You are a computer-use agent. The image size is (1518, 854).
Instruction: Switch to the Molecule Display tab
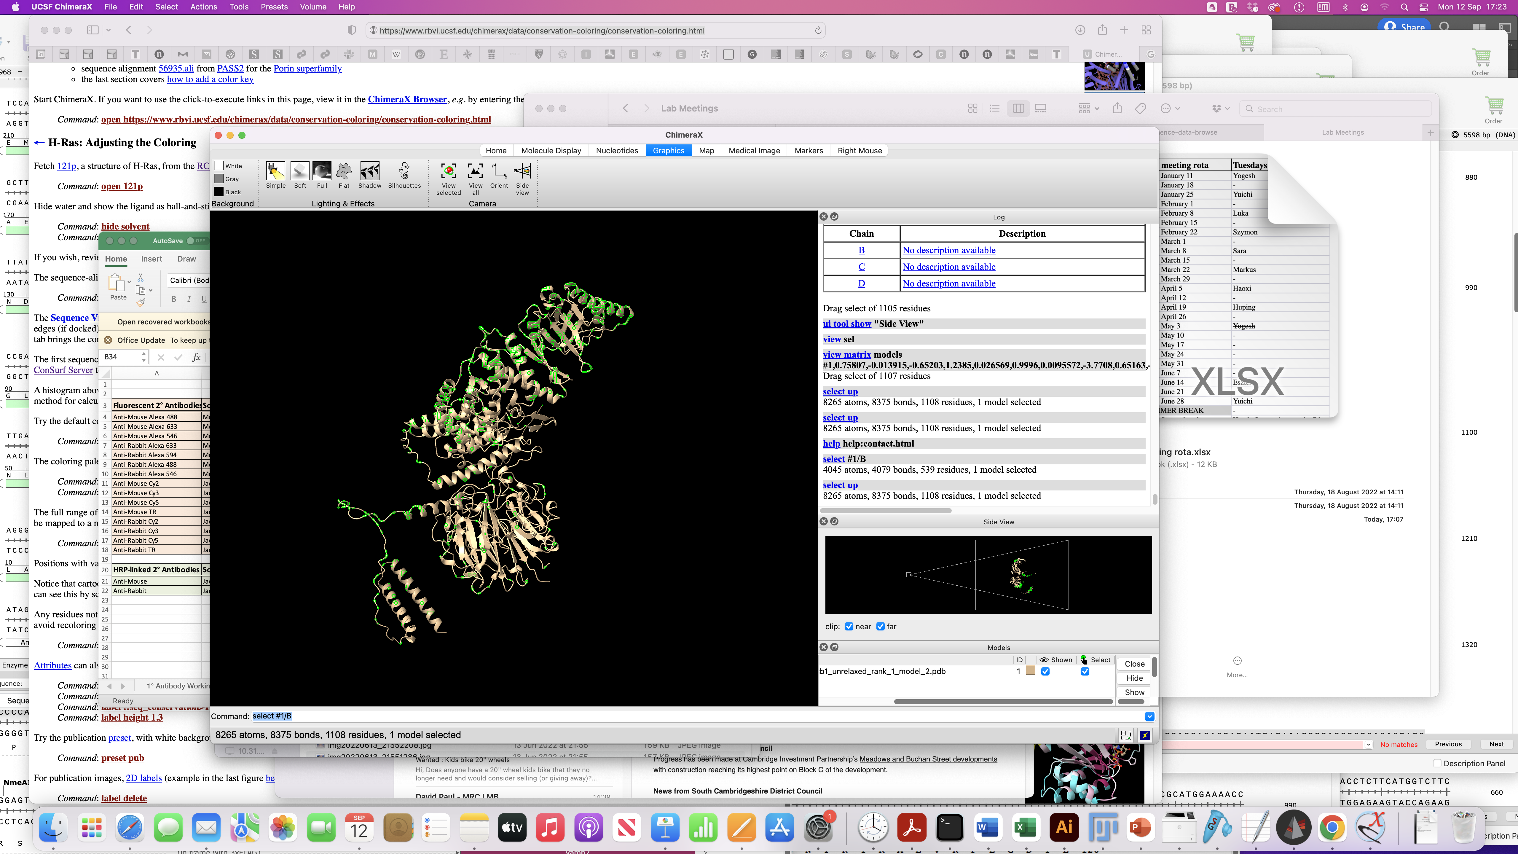tap(551, 150)
